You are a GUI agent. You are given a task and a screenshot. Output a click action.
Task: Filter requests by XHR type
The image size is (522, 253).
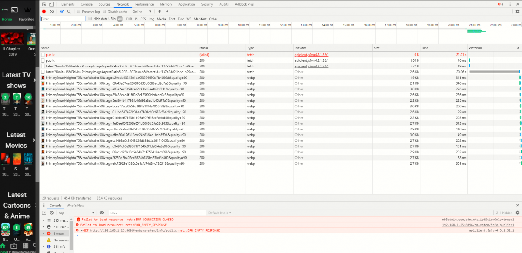(129, 19)
